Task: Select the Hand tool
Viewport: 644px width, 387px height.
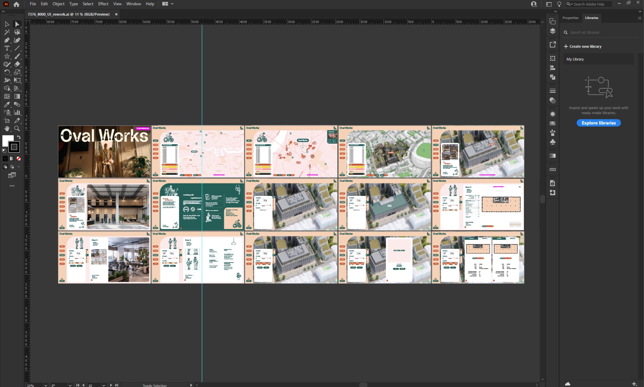Action: (7, 128)
